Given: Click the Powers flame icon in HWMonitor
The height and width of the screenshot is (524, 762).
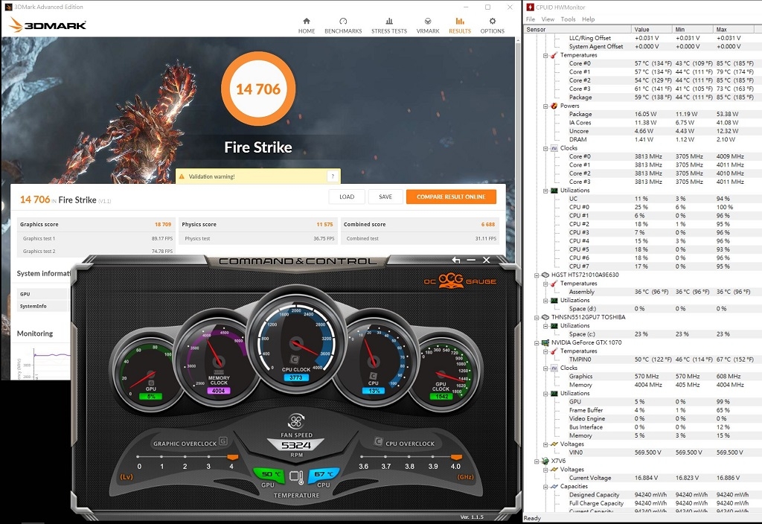Looking at the screenshot, I should point(554,106).
